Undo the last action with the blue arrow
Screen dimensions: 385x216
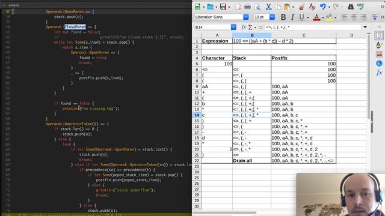323,7
